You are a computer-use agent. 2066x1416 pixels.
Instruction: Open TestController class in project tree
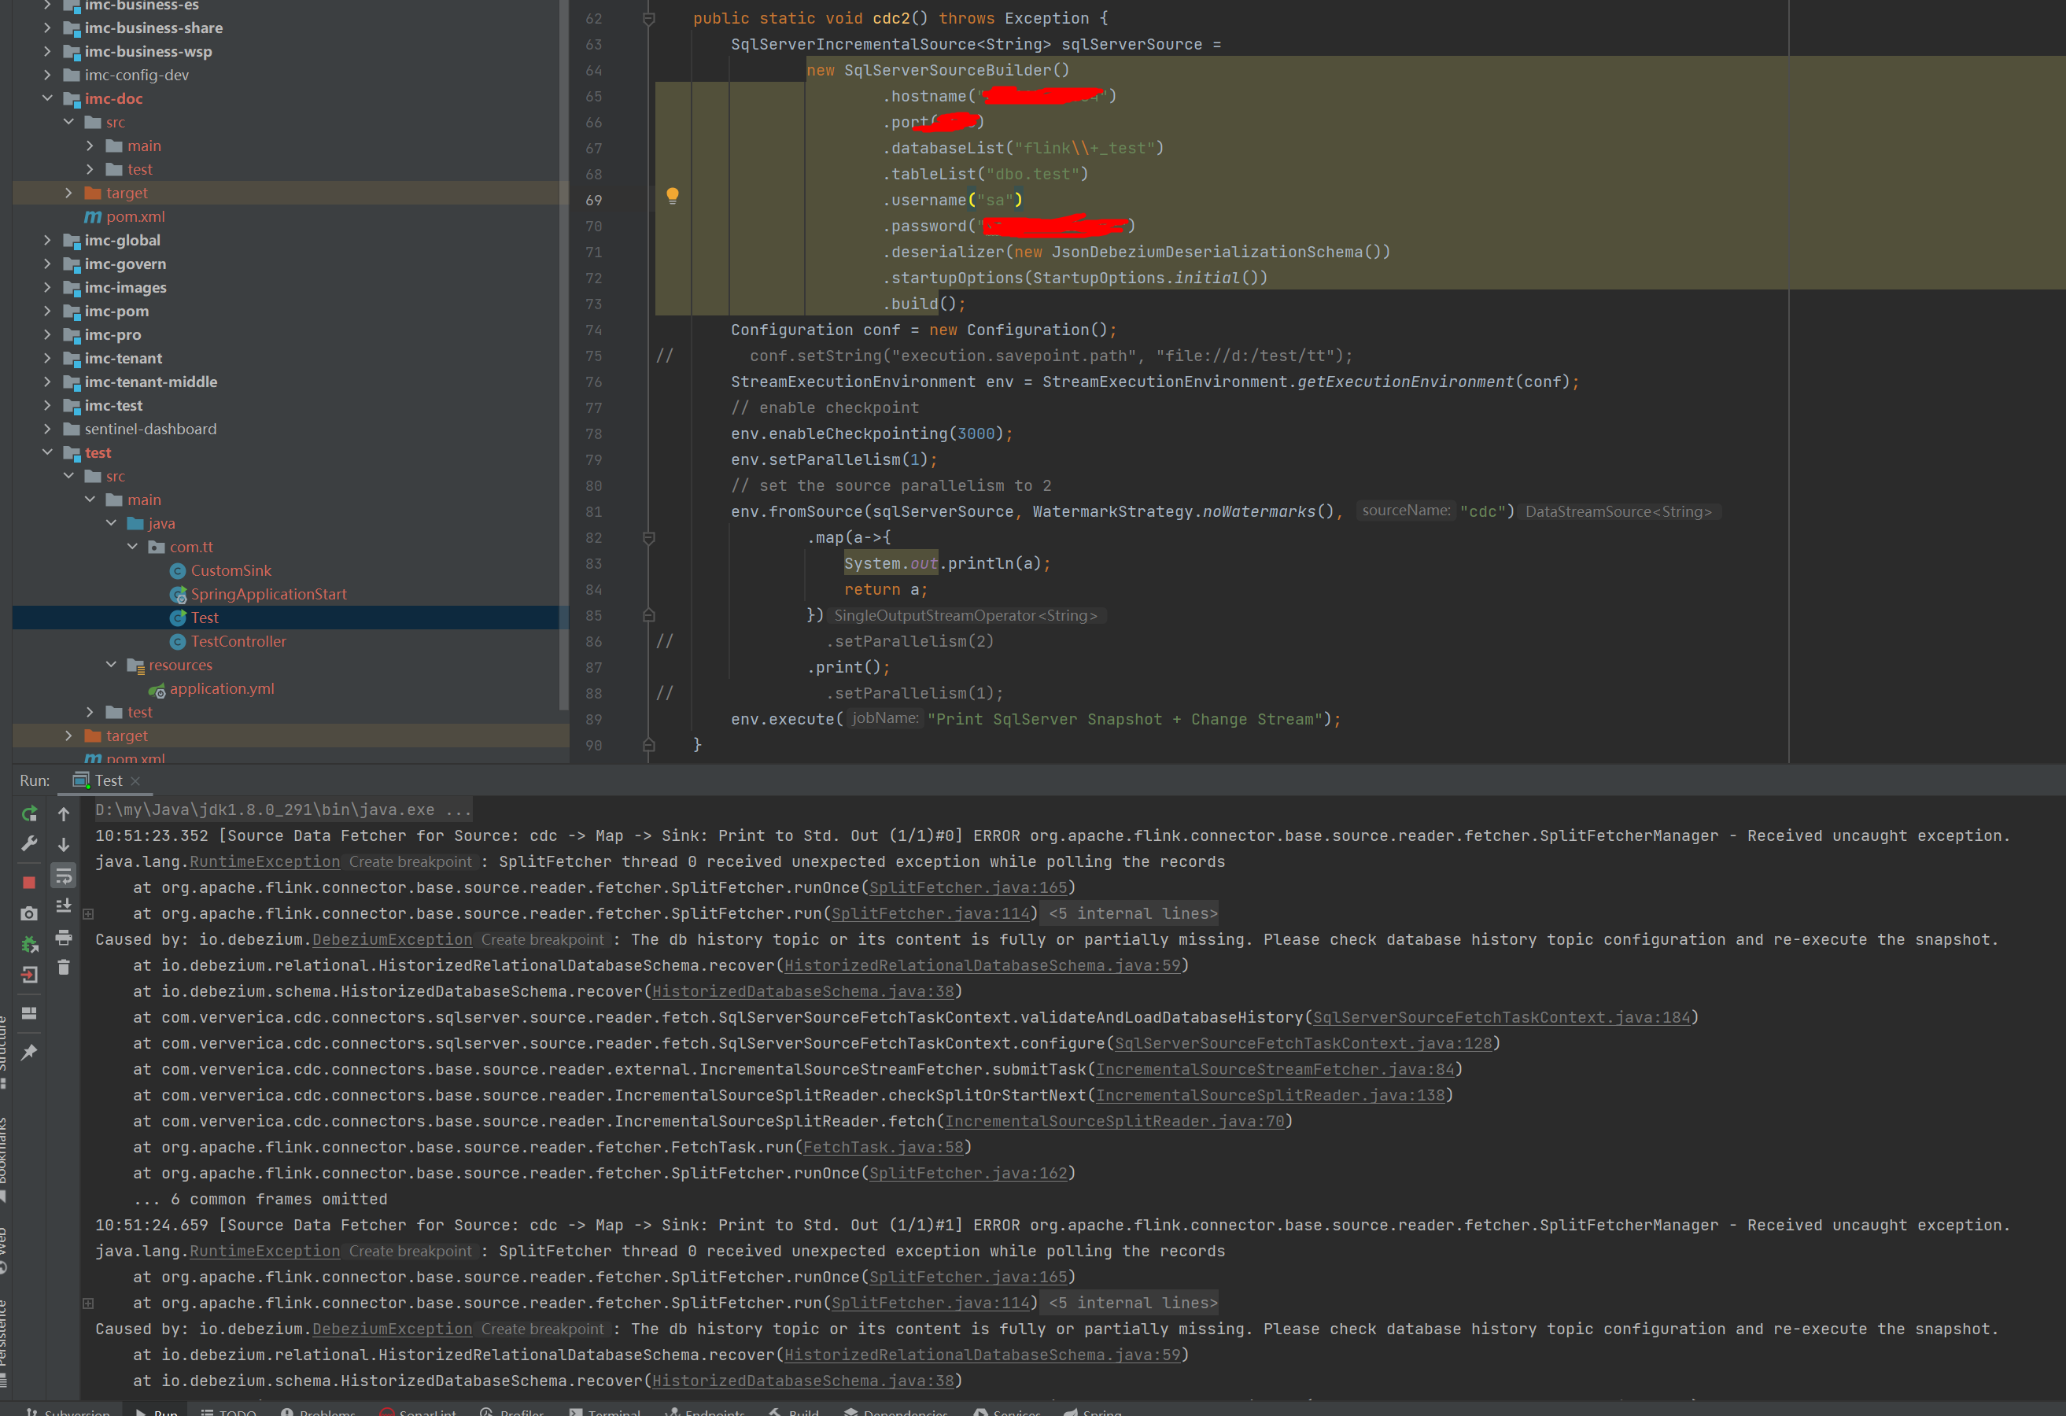pos(238,641)
